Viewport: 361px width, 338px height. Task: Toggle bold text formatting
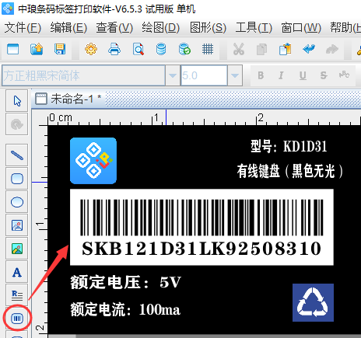[261, 75]
